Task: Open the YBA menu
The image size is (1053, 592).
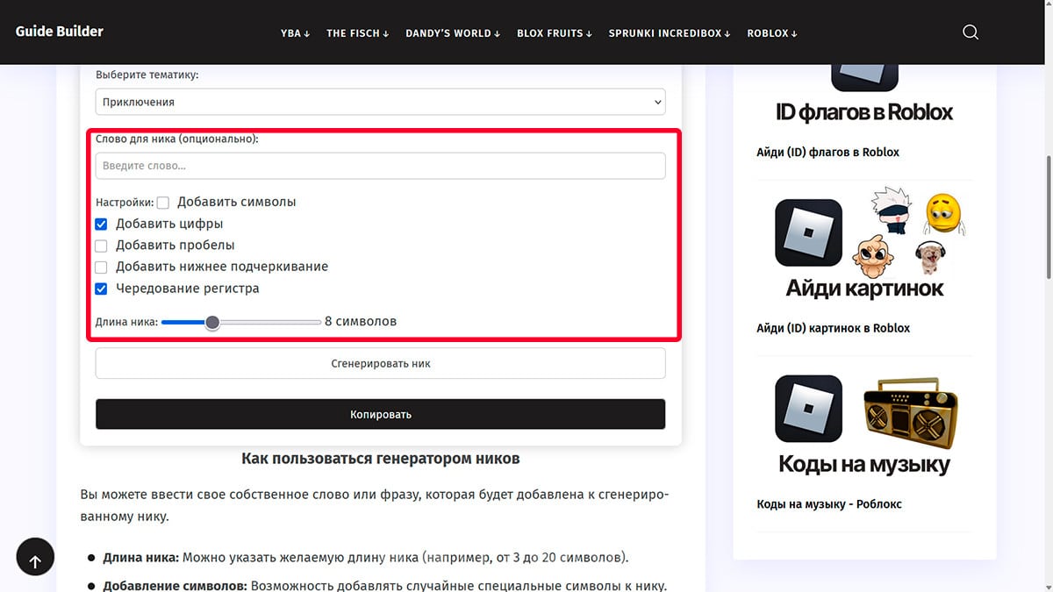Action: (296, 33)
